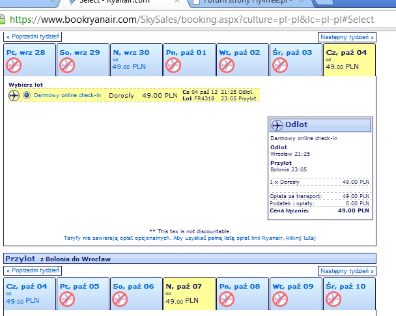This screenshot has width=396, height=316.
Task: Go to previous week for outbound flights
Action: point(33,36)
